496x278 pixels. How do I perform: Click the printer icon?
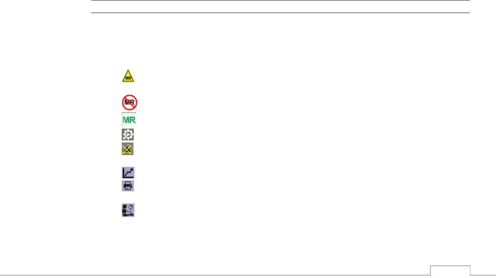(128, 186)
